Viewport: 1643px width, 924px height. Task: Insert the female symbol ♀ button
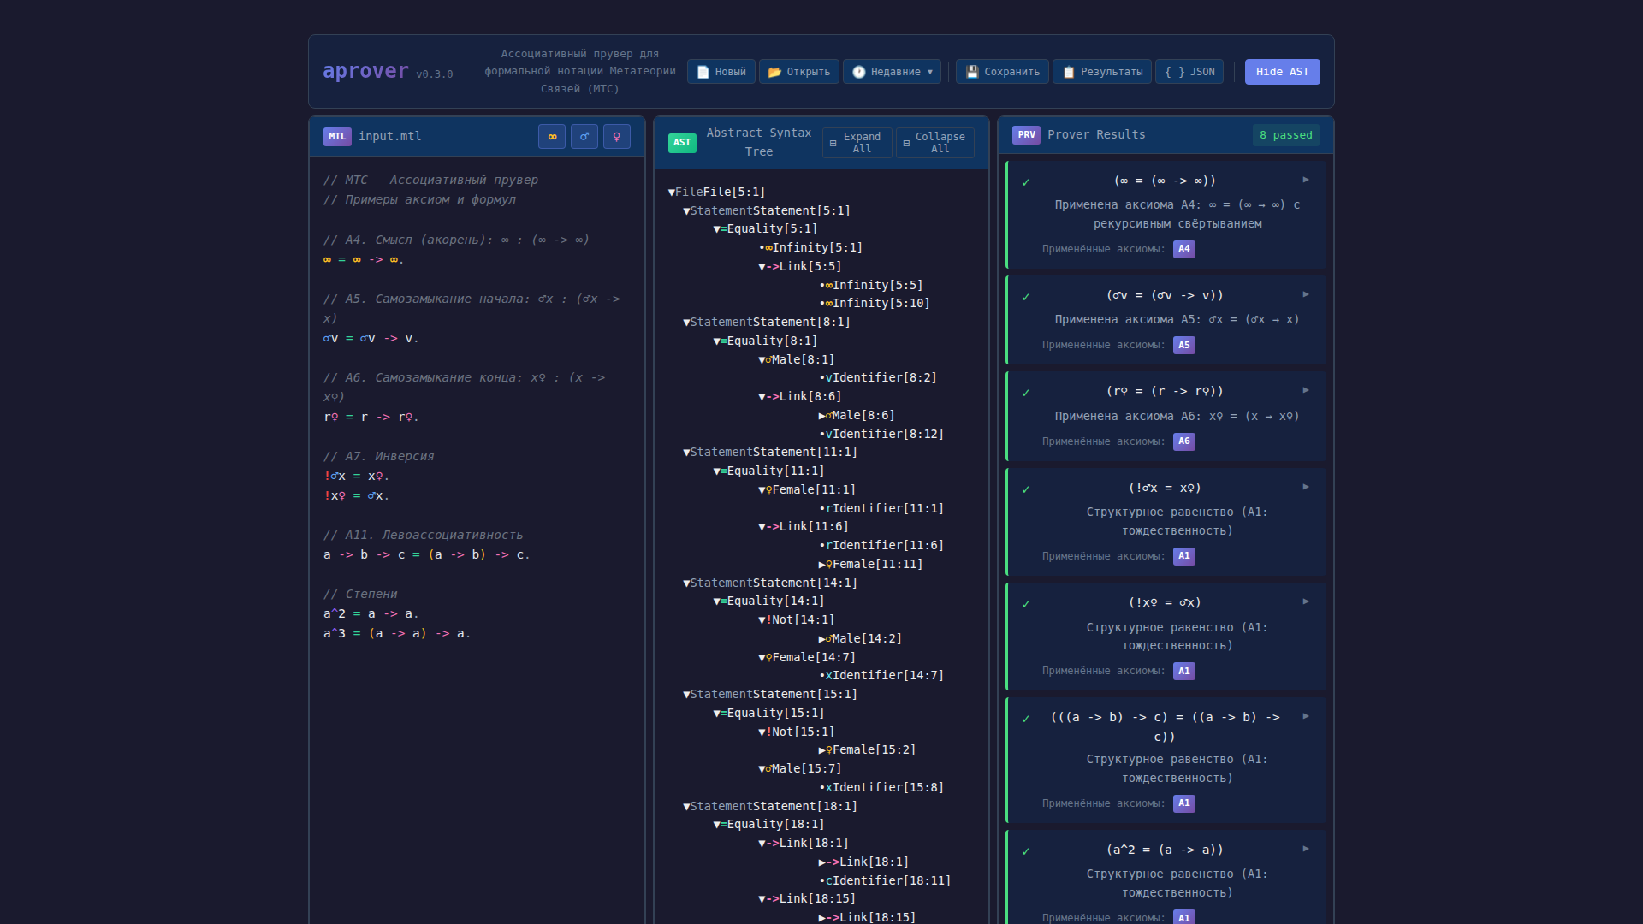click(617, 137)
